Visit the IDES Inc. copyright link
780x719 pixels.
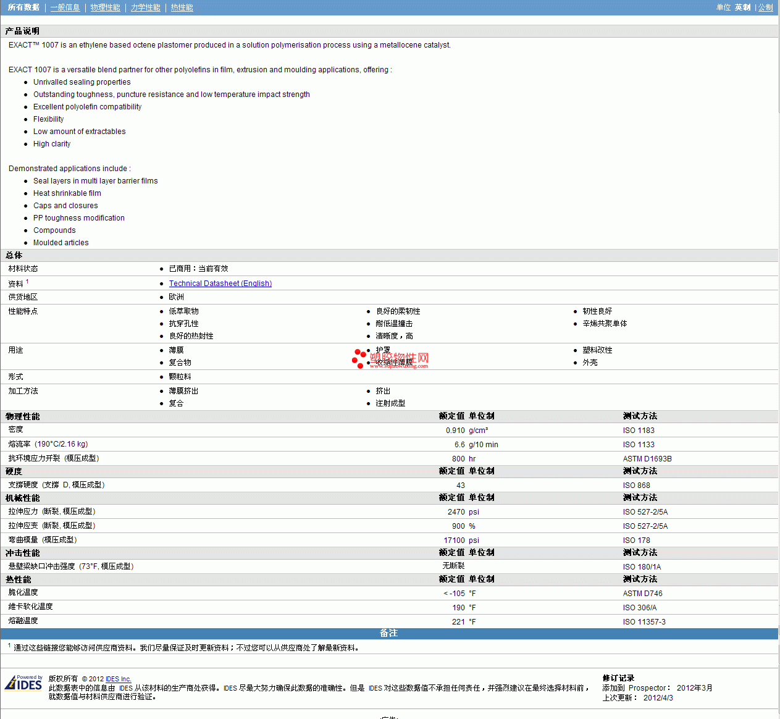[x=118, y=679]
